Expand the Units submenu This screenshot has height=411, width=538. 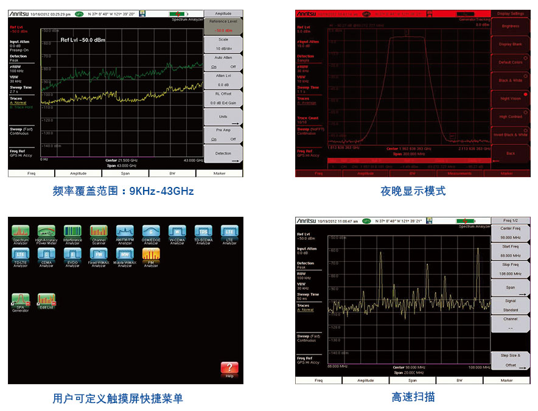coord(223,117)
